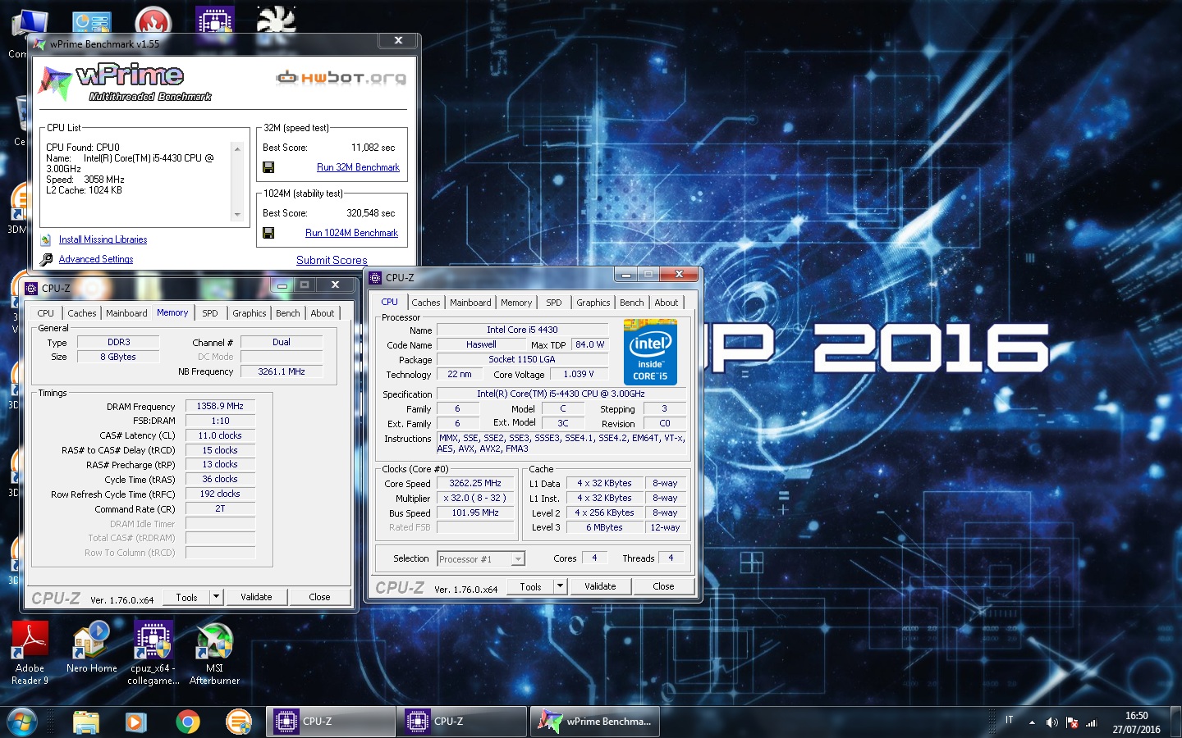Switch to Graphics tab in the CPU-Z CPU window
Image resolution: width=1182 pixels, height=738 pixels.
coord(593,303)
